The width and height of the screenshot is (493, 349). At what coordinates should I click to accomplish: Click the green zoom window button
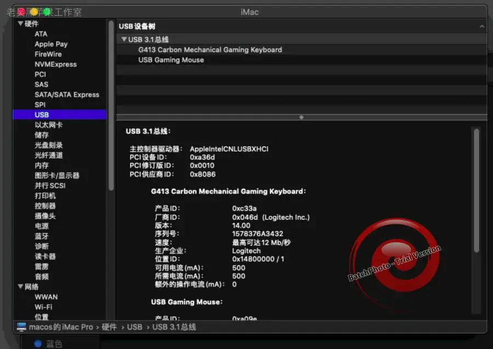point(47,12)
